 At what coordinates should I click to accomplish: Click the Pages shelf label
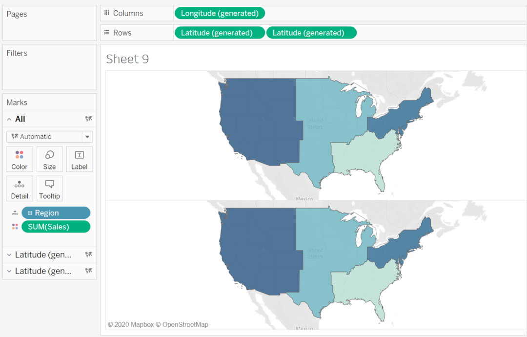coord(17,14)
